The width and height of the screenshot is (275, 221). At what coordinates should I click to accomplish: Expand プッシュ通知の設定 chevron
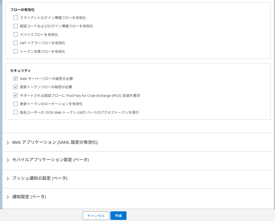point(8,178)
